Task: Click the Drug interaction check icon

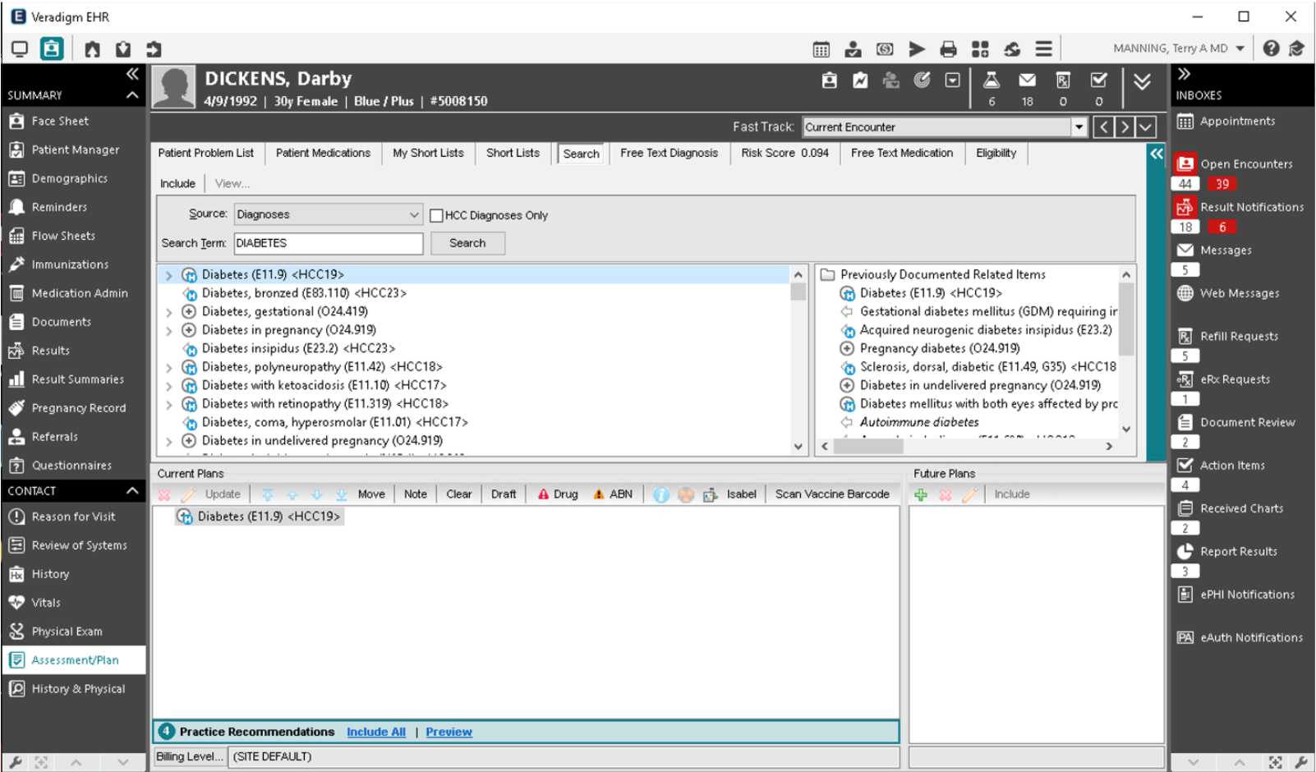Action: (542, 494)
